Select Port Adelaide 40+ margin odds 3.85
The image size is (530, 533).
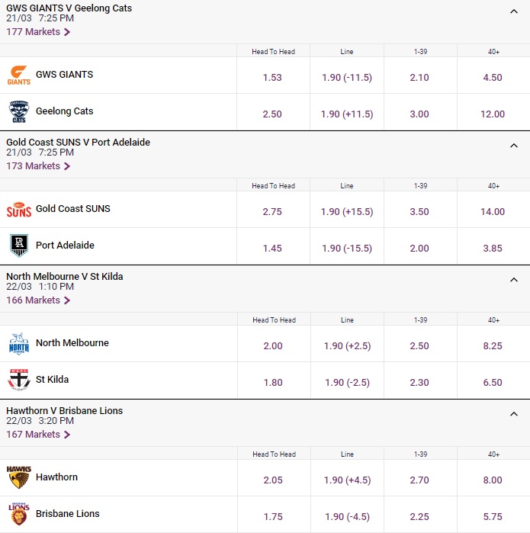(493, 249)
